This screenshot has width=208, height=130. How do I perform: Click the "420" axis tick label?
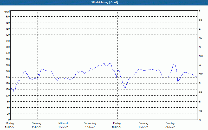click(8, 35)
